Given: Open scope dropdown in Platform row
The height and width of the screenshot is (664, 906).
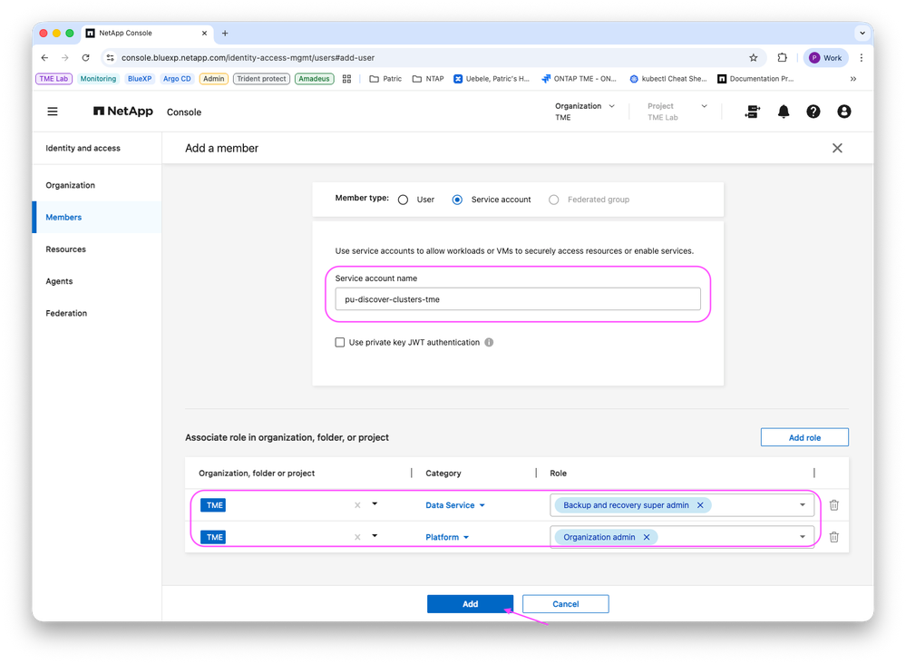Looking at the screenshot, I should pyautogui.click(x=375, y=536).
